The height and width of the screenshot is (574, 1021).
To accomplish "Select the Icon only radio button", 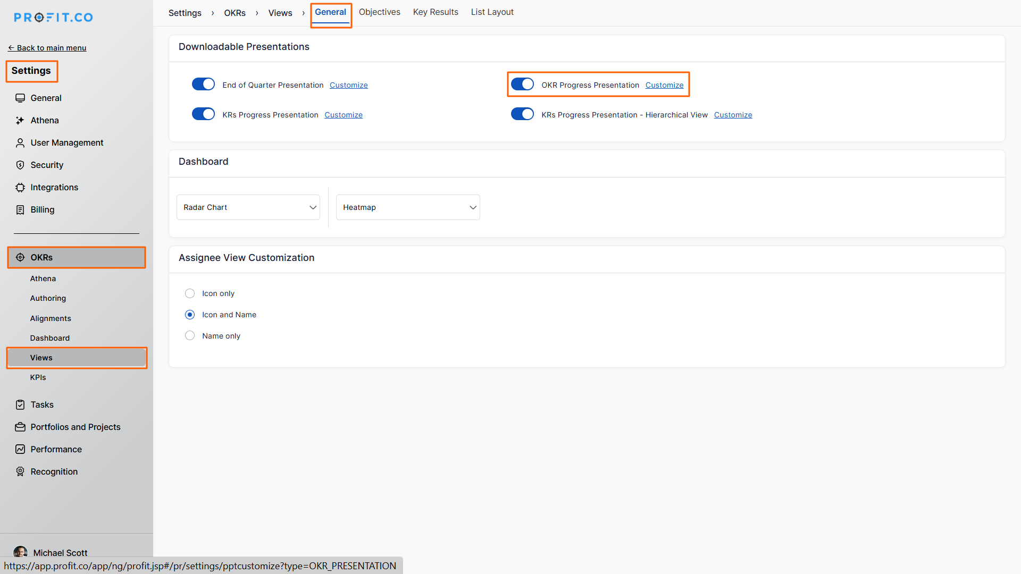I will point(190,293).
